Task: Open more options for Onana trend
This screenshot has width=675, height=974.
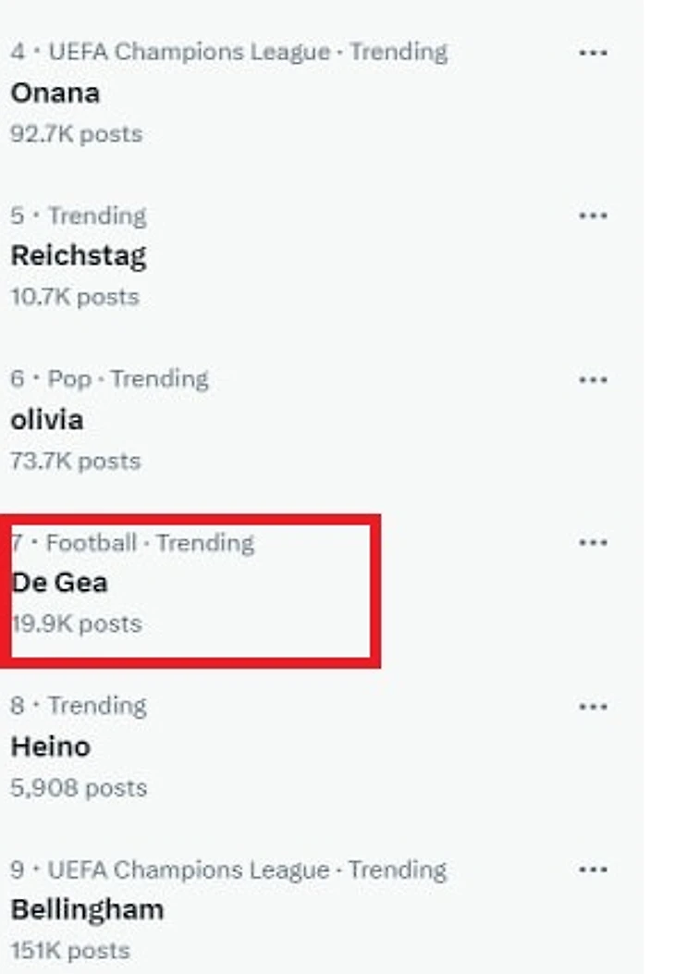Action: point(593,53)
